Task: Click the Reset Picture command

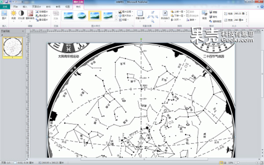Action: coord(42,20)
